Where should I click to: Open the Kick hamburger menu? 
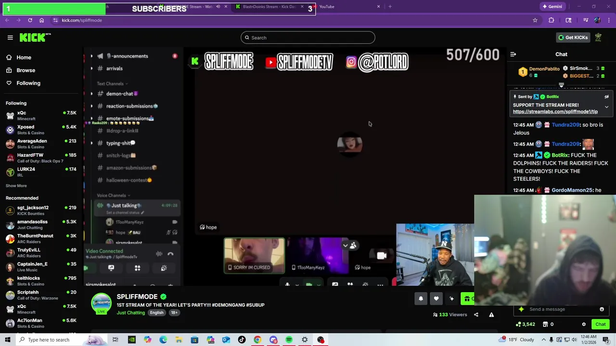click(10, 37)
